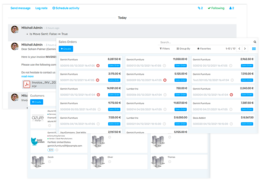Open activity clock on order S00012
The image size is (261, 182).
(x=231, y=66)
